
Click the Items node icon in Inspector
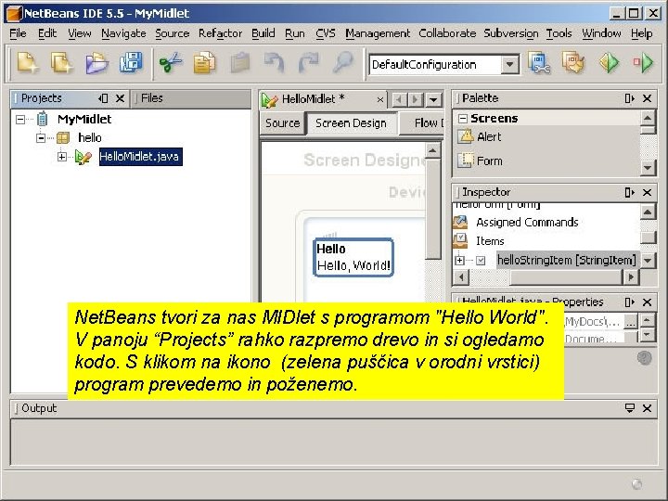click(460, 240)
